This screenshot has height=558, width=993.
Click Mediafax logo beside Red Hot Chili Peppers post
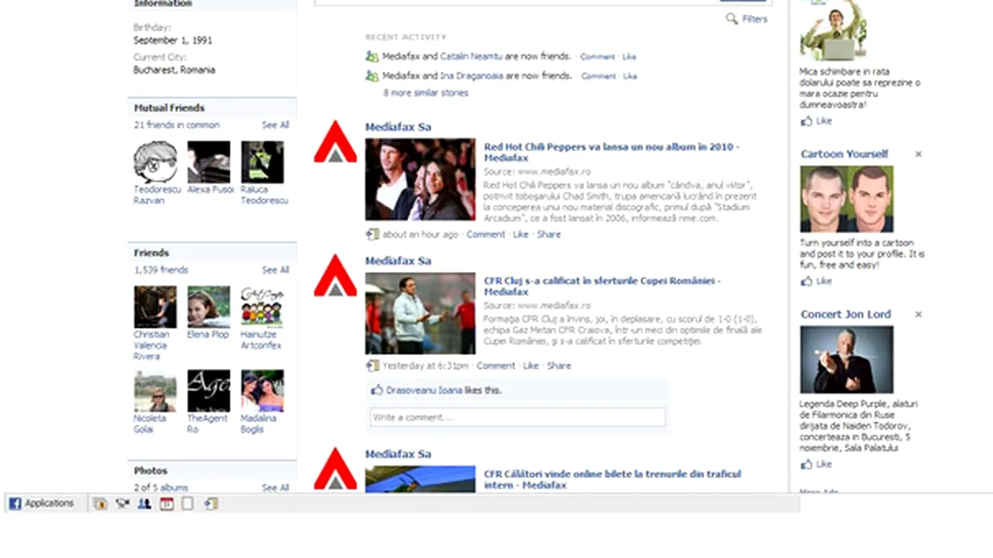[335, 141]
